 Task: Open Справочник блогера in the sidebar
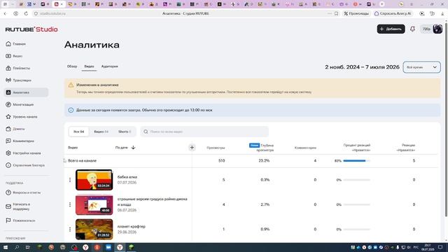point(25,165)
